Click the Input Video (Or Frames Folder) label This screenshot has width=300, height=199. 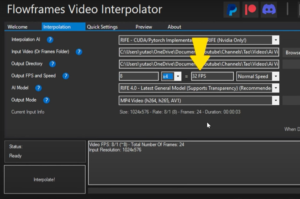(40, 52)
